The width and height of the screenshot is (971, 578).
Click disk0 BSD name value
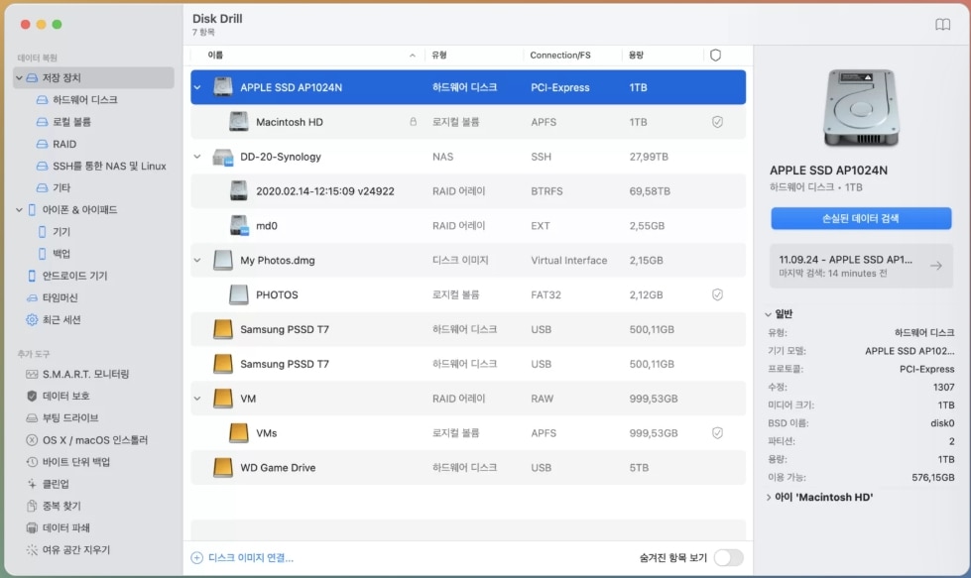point(942,423)
